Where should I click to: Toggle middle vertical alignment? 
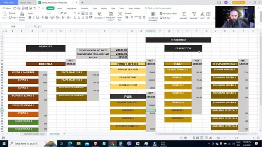[x=79, y=13]
